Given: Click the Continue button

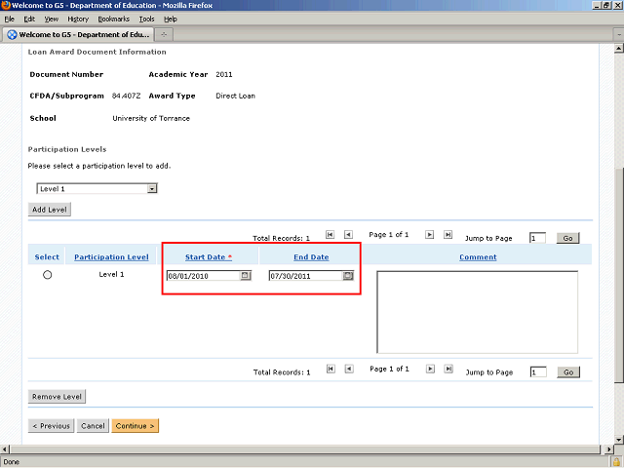Looking at the screenshot, I should click(x=136, y=426).
